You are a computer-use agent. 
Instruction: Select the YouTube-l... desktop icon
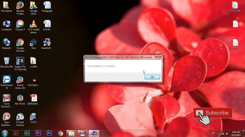coord(33,82)
